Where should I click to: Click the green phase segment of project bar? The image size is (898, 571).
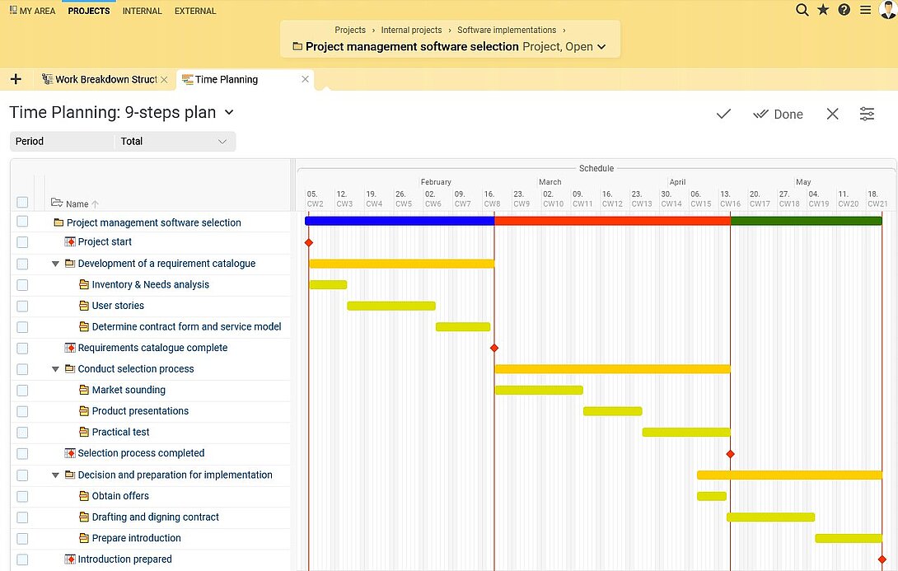click(x=807, y=221)
